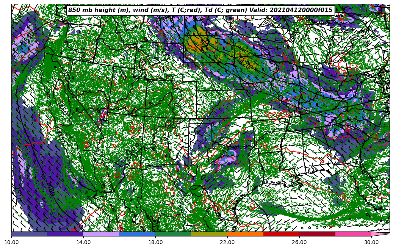The width and height of the screenshot is (393, 249).
Task: Click the colorbar tick label 30.00
Action: tap(371, 243)
